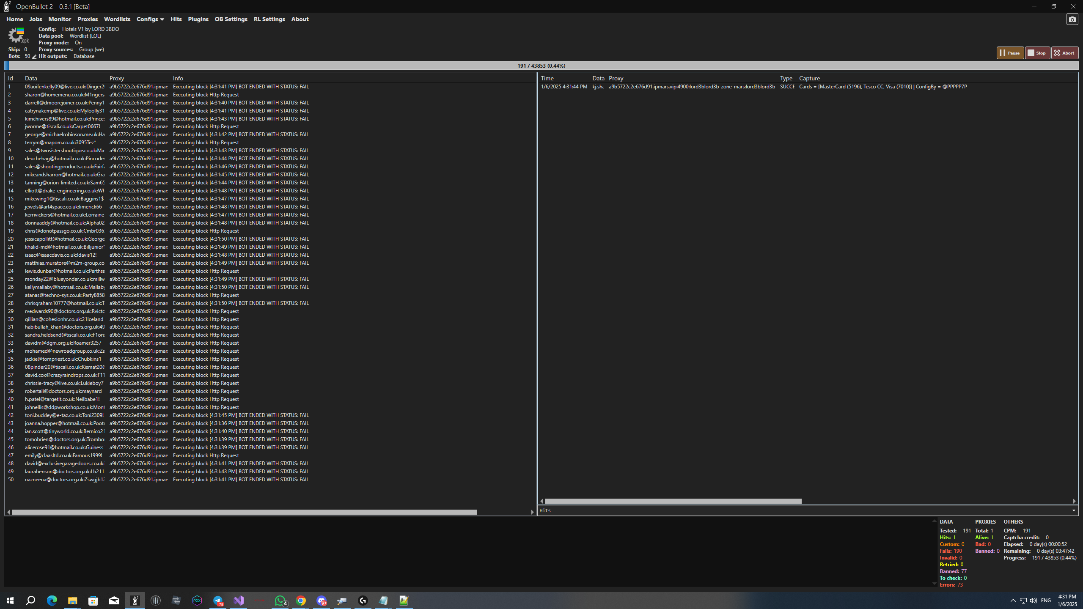Launch Google Chrome from the taskbar

[301, 600]
